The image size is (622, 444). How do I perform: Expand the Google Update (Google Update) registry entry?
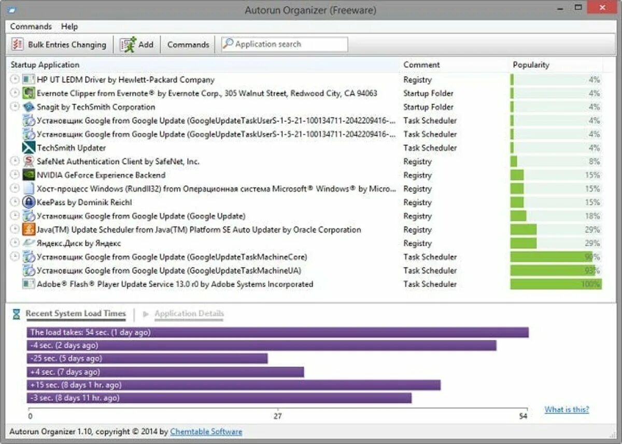tap(15, 216)
